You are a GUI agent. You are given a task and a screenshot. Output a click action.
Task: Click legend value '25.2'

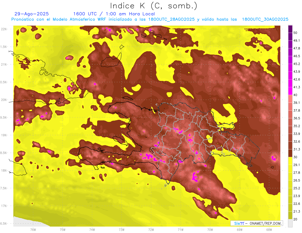(x=296, y=188)
